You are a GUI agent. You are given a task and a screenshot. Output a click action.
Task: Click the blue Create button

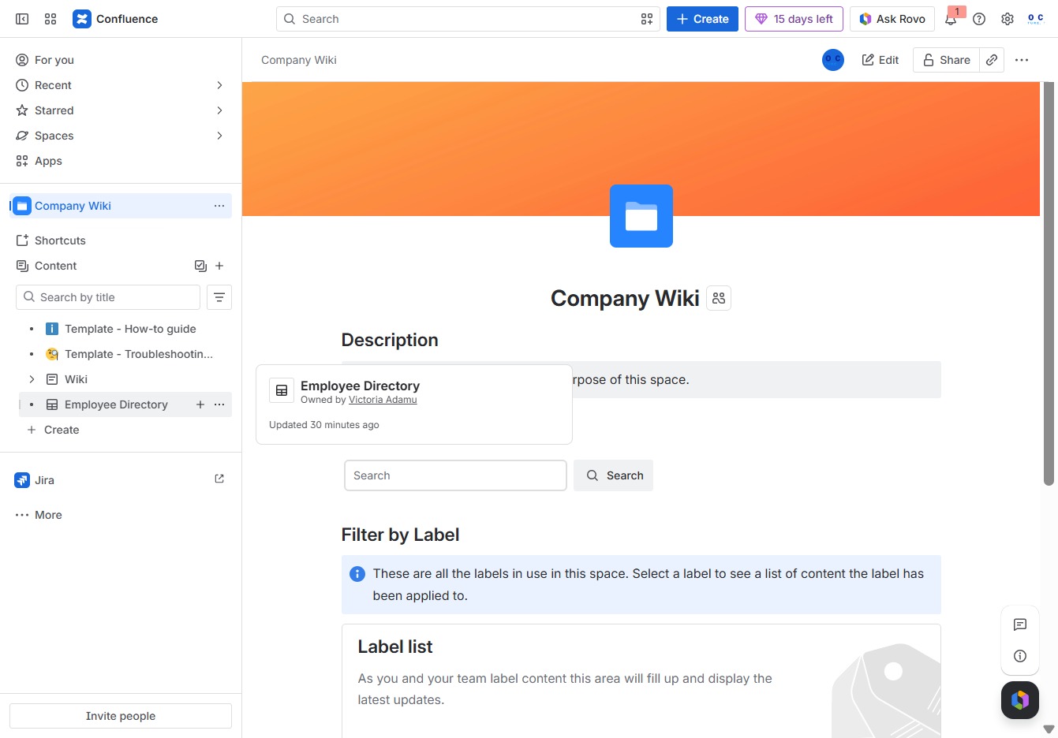pos(702,19)
